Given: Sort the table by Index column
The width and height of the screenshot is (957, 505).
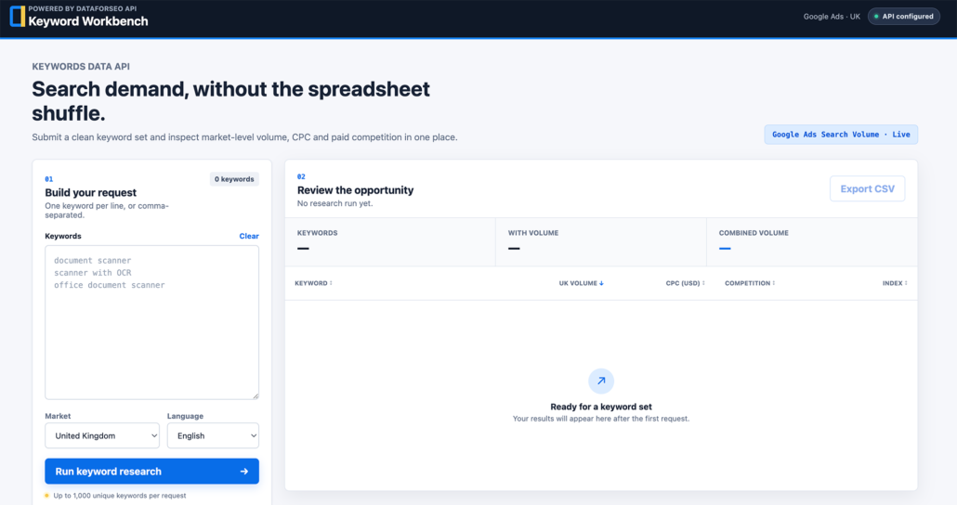Looking at the screenshot, I should [x=895, y=283].
